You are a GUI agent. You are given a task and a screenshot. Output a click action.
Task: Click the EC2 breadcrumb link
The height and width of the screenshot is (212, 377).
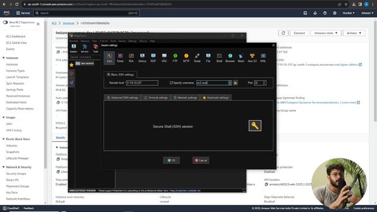54,24
